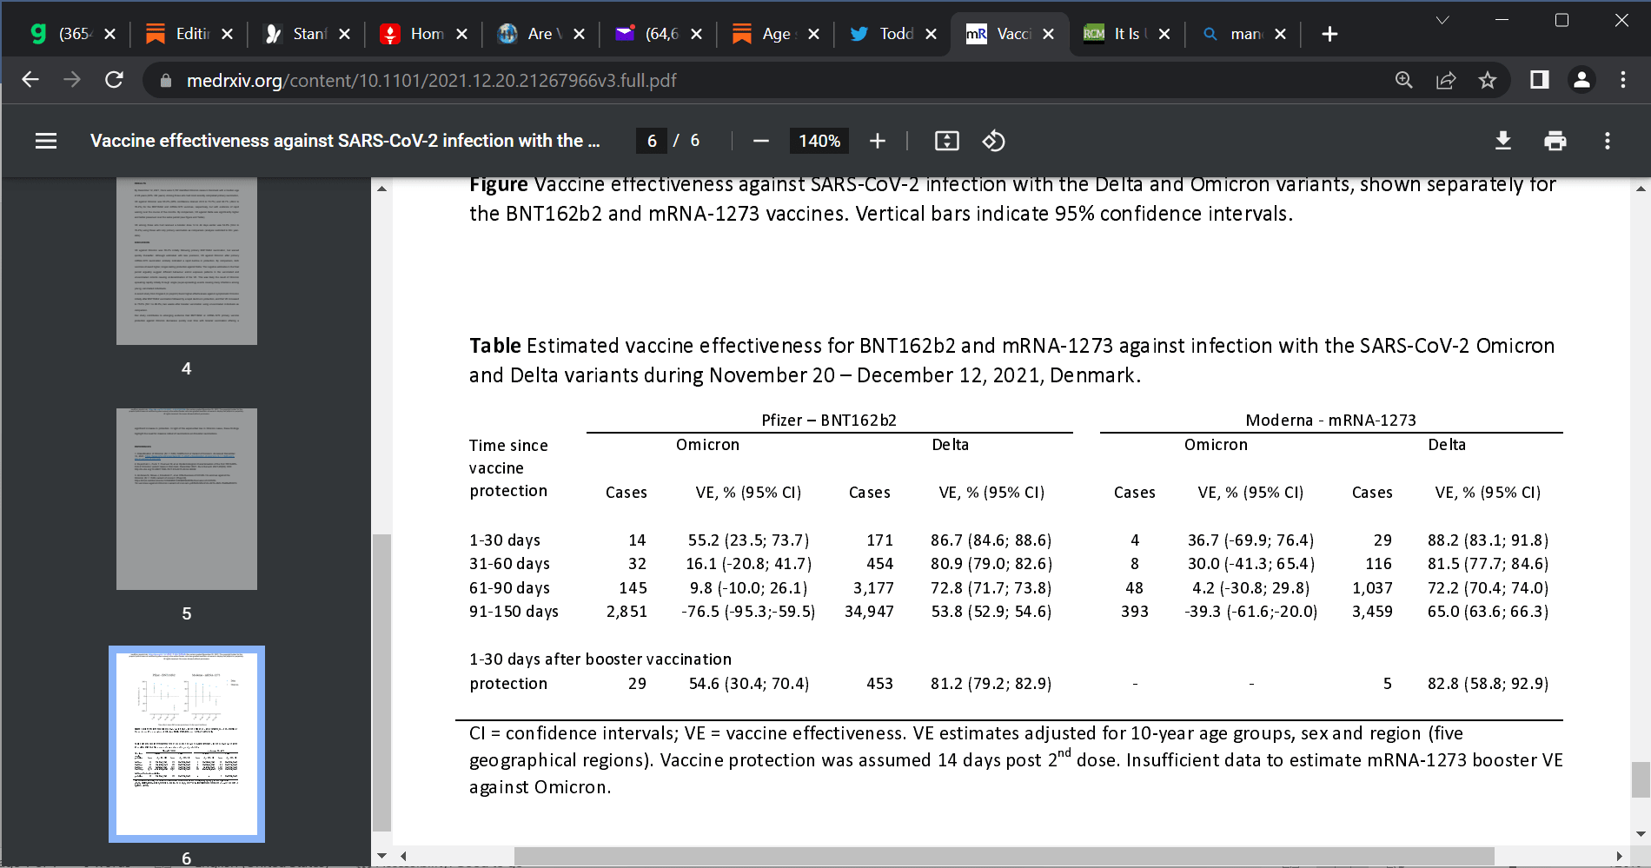
Task: Click the thumbnail panel scroll down arrow
Action: tap(381, 856)
